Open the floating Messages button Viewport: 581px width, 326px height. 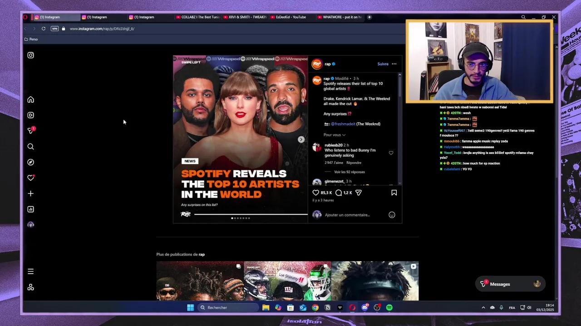[511, 284]
